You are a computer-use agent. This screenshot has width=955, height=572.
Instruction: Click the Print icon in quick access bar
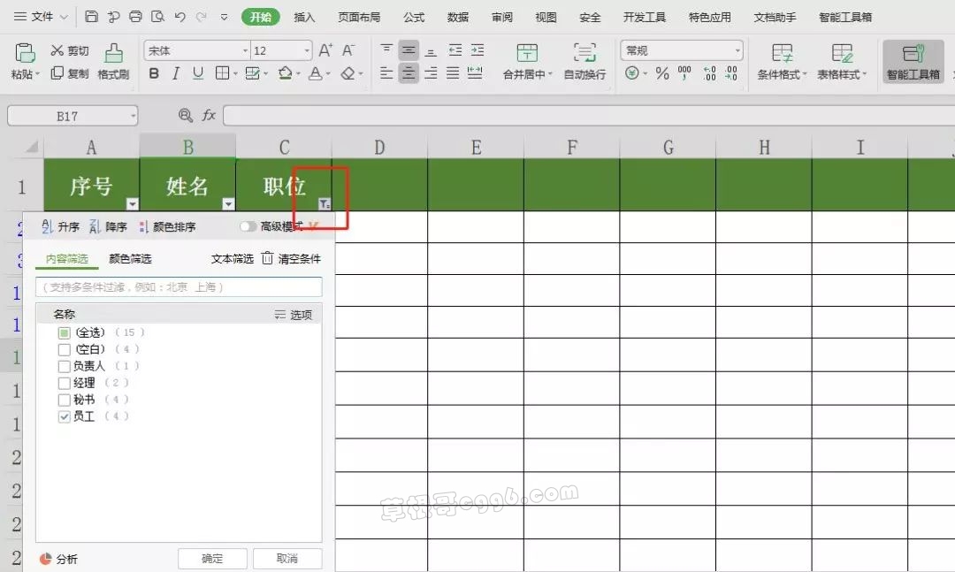click(x=136, y=17)
